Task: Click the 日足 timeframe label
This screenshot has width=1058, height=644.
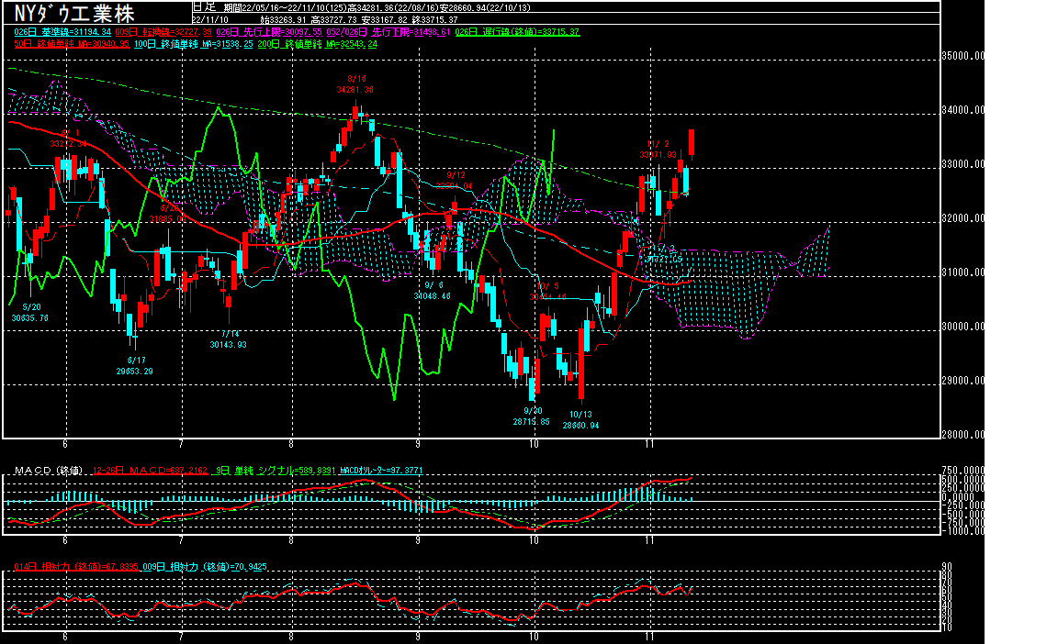Action: click(x=204, y=7)
